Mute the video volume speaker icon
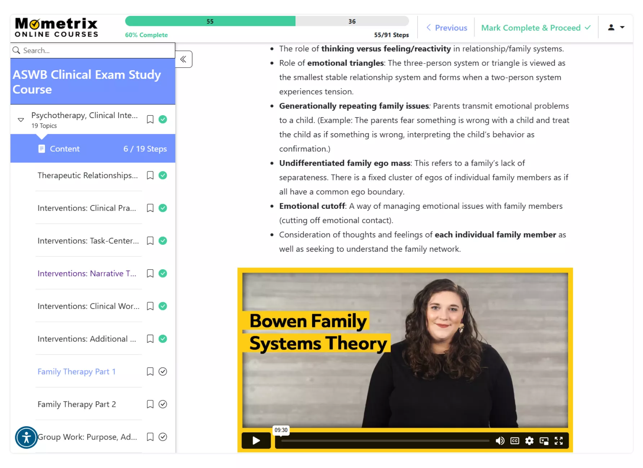643x468 pixels. point(500,441)
